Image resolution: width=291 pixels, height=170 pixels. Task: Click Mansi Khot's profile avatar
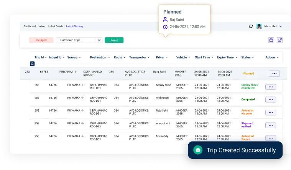259,26
